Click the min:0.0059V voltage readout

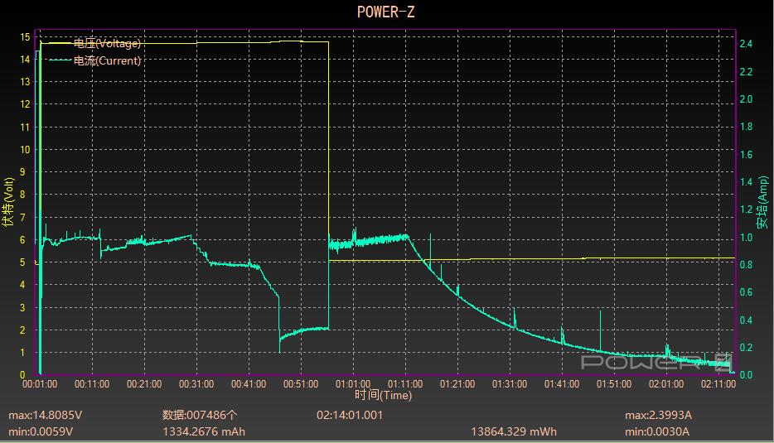[41, 431]
